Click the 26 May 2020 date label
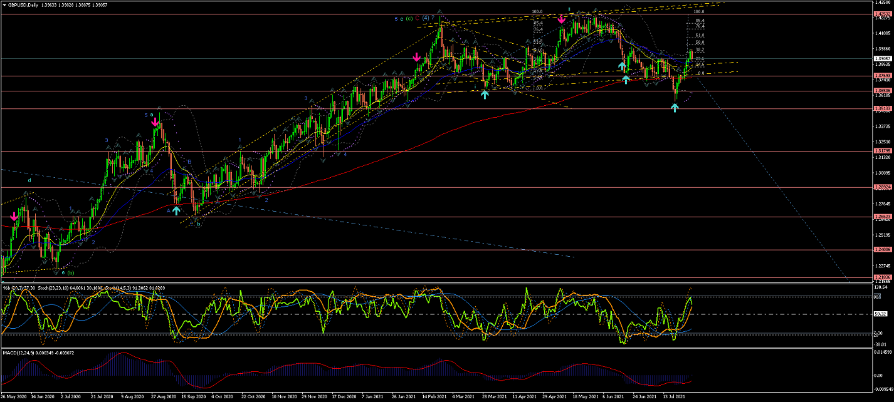 [13, 397]
